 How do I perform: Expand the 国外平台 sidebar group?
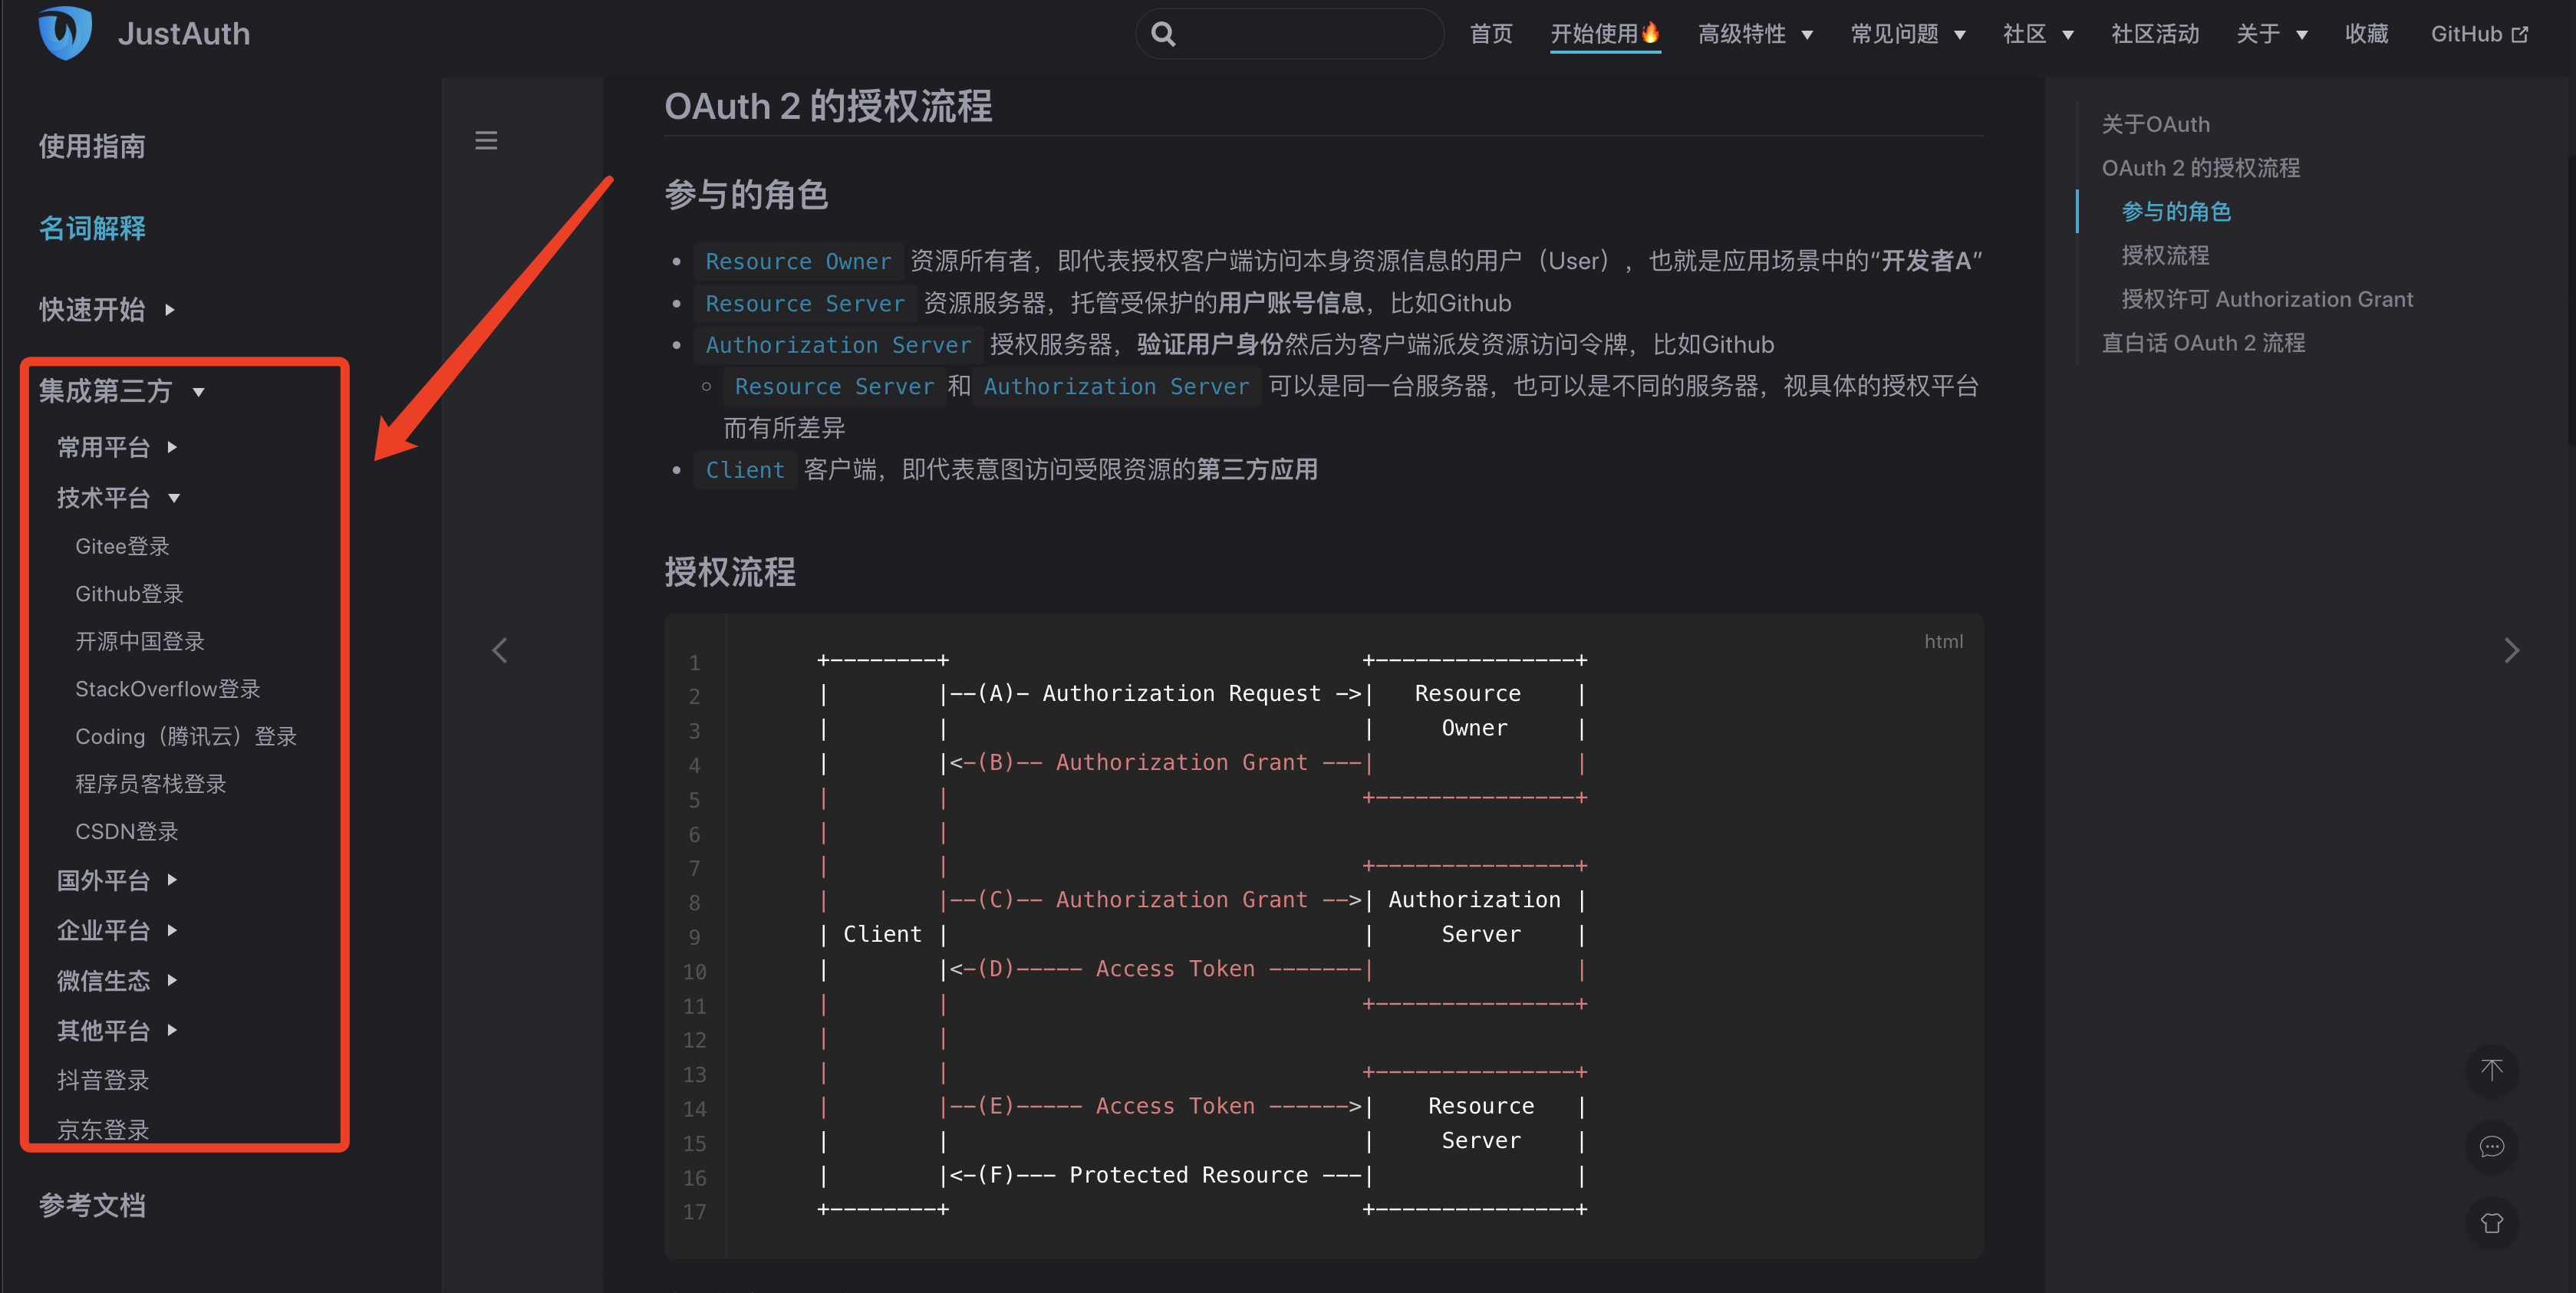[x=117, y=880]
